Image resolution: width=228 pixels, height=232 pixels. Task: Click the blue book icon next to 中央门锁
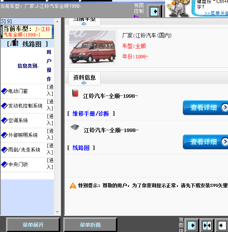click(4, 164)
